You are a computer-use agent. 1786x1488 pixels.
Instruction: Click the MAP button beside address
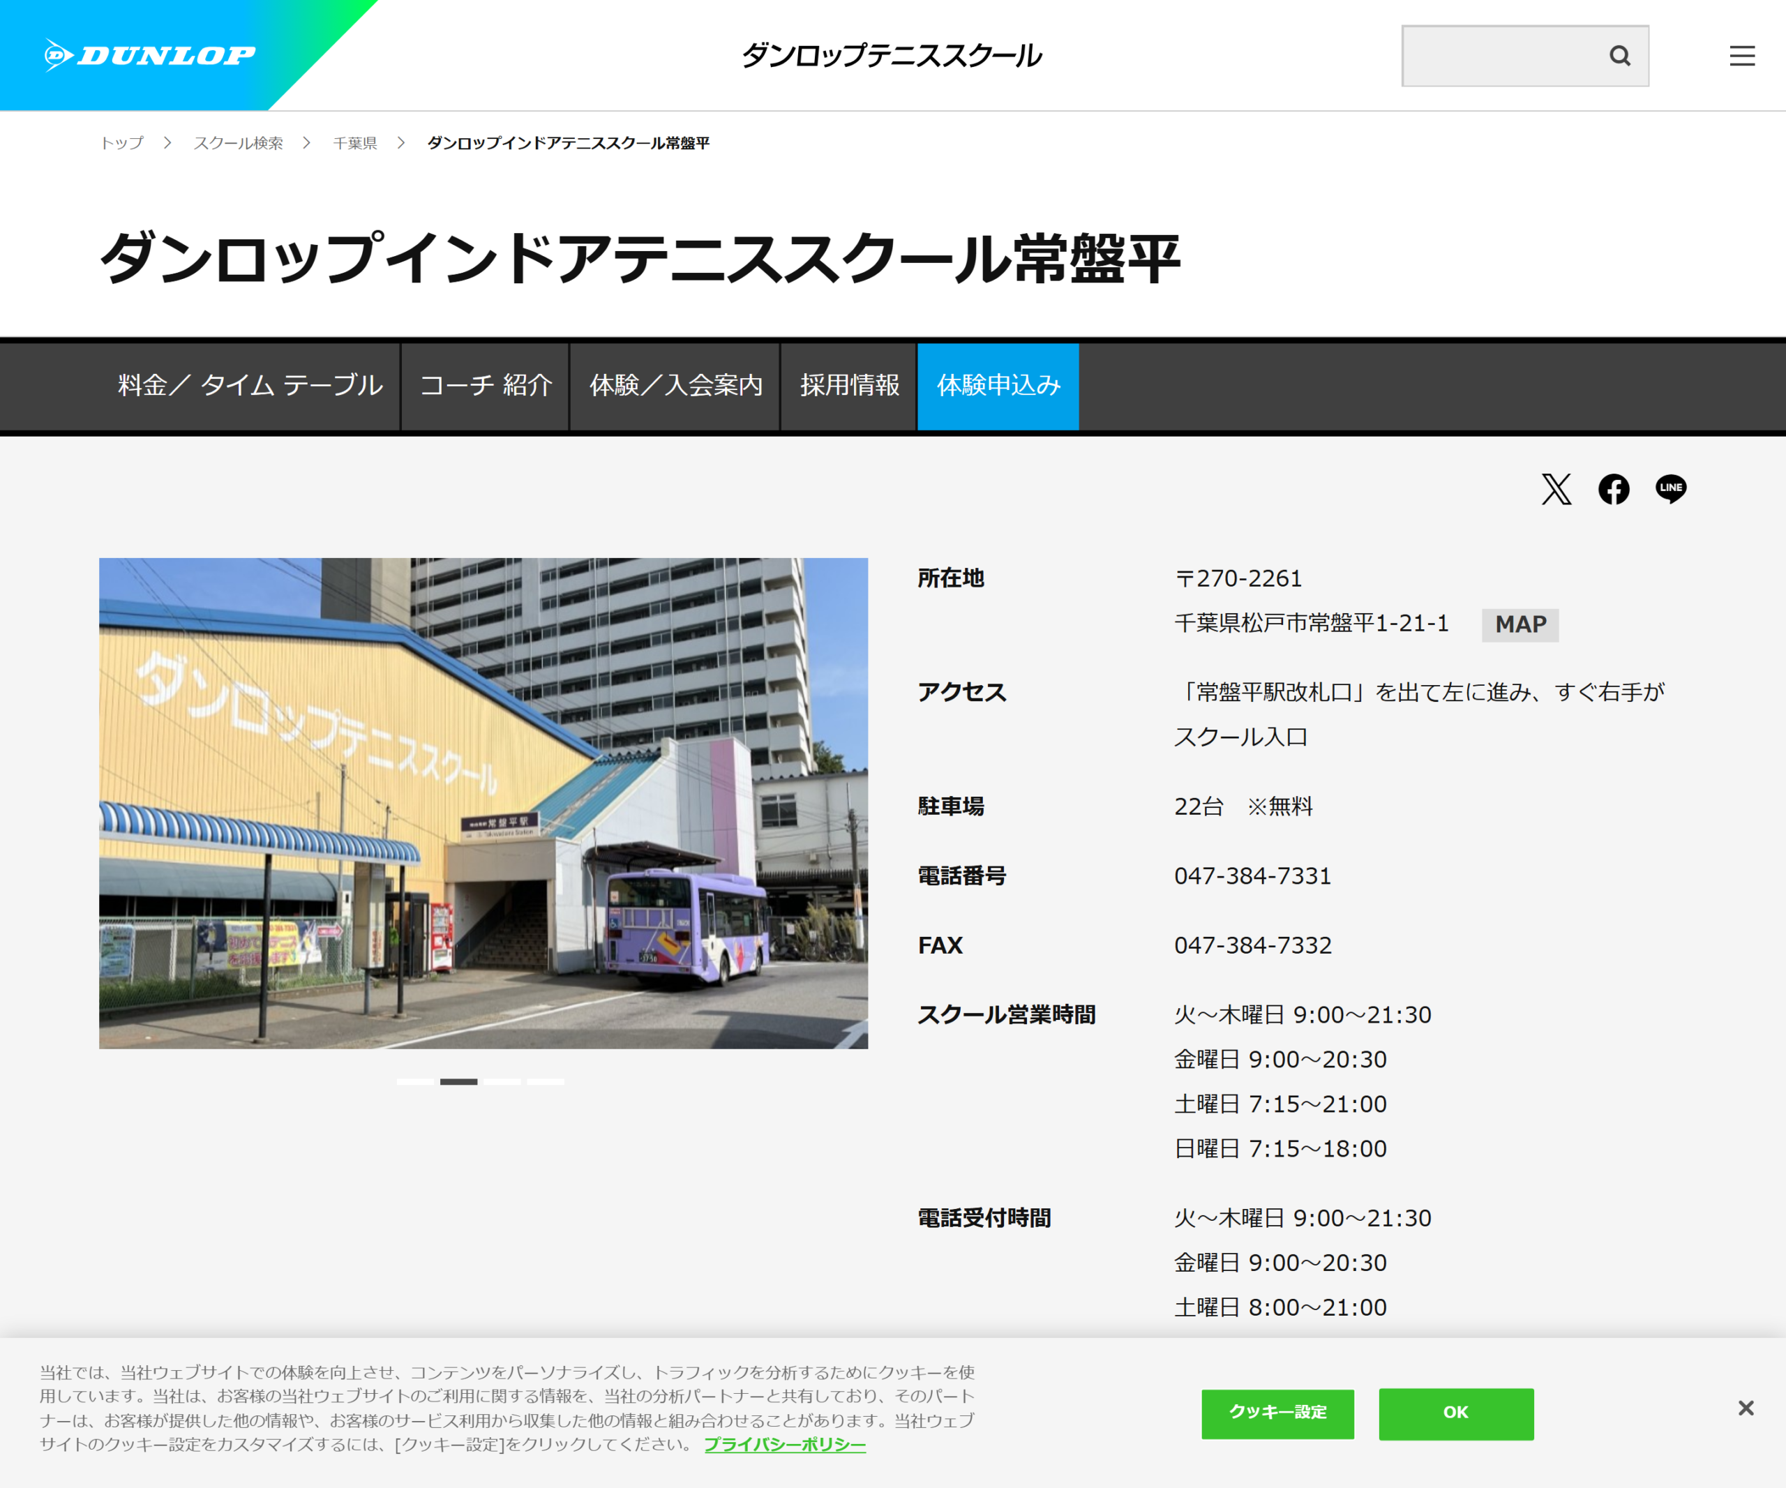pyautogui.click(x=1519, y=625)
